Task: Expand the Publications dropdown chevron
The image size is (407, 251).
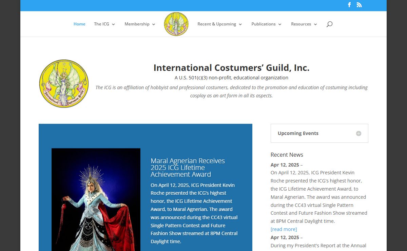Action: coord(280,24)
